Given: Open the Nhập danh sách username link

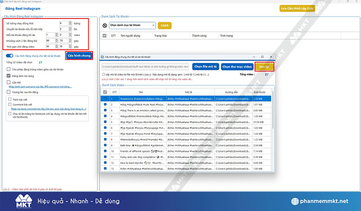Looking at the screenshot, I should click(40, 87).
